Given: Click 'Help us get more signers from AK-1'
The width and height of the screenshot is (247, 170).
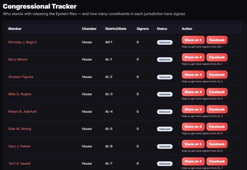Looking at the screenshot, I should pyautogui.click(x=202, y=47).
